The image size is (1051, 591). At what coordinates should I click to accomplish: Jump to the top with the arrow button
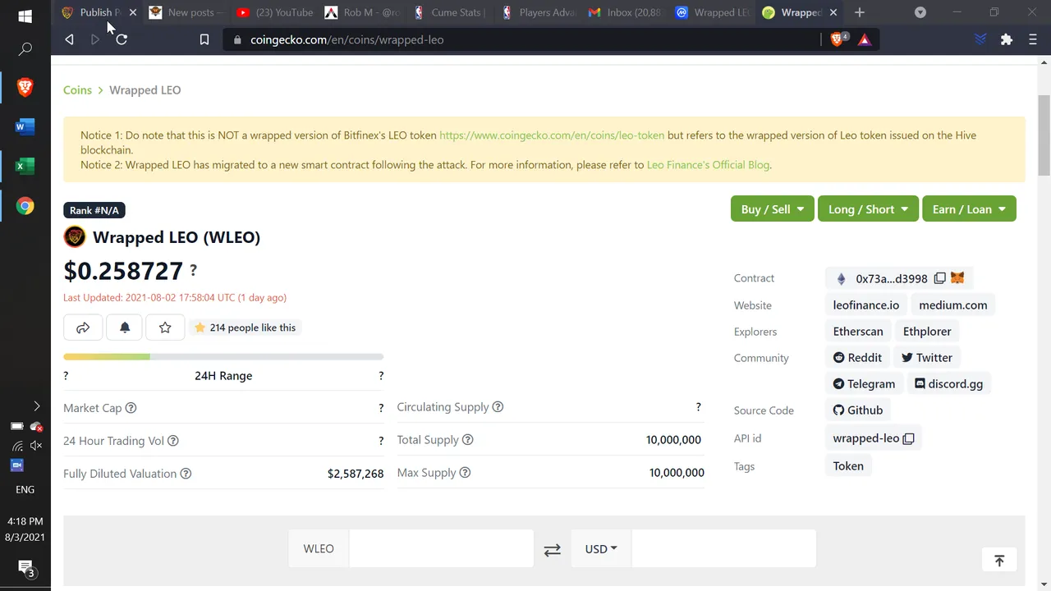coord(999,561)
